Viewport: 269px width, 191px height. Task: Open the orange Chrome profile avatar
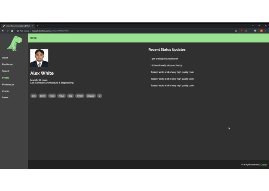pos(261,31)
